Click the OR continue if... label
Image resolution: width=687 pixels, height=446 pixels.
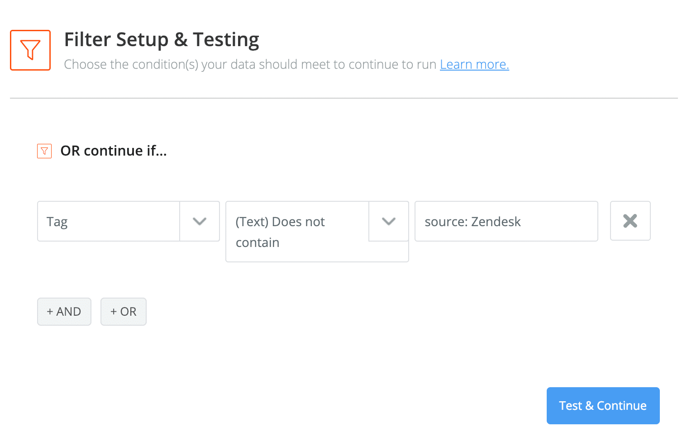coord(114,151)
